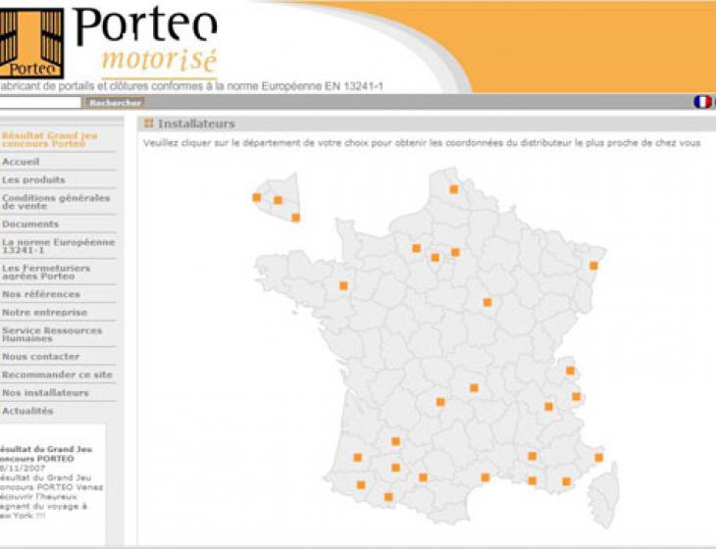This screenshot has width=716, height=549.
Task: Click the Installateurs heading grid icon
Action: (148, 124)
